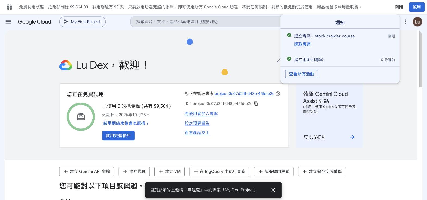Viewport: 427px width, 200px height.
Task: Click the 選取專案 link in notifications
Action: [x=302, y=44]
